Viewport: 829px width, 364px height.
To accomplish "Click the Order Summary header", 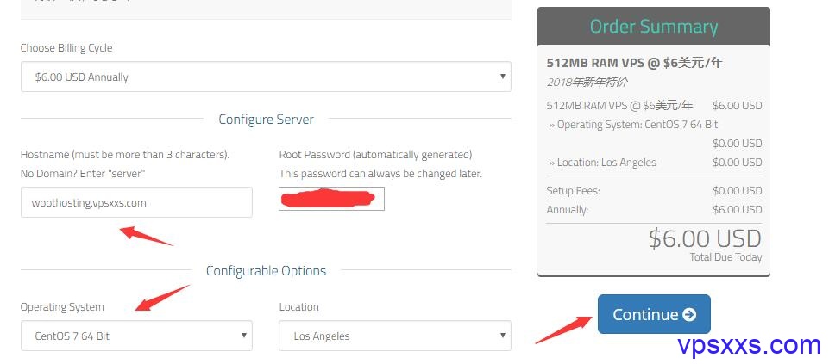I will [x=654, y=27].
